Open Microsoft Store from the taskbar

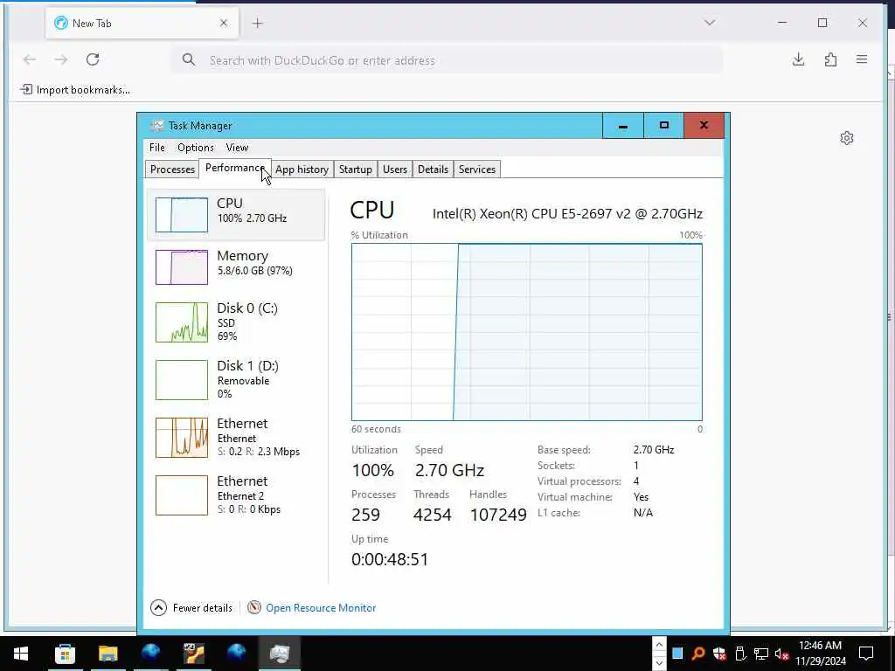click(65, 654)
